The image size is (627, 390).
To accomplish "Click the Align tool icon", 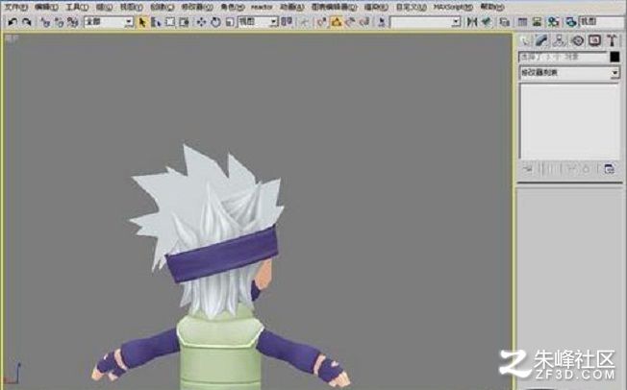I will point(487,22).
